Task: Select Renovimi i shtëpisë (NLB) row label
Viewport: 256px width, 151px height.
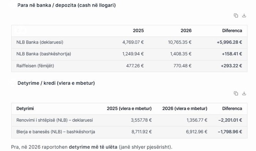Action: (x=54, y=120)
